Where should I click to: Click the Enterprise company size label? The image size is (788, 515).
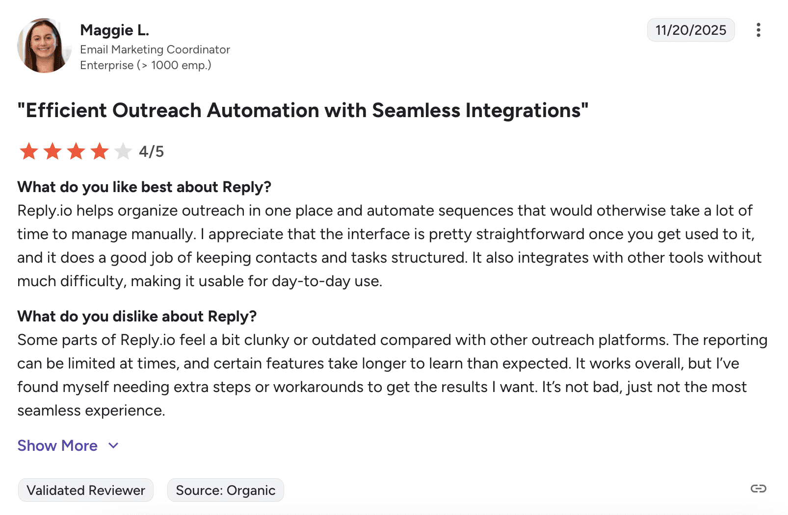tap(146, 65)
